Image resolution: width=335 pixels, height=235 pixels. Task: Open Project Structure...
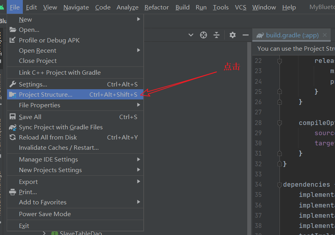pos(75,94)
